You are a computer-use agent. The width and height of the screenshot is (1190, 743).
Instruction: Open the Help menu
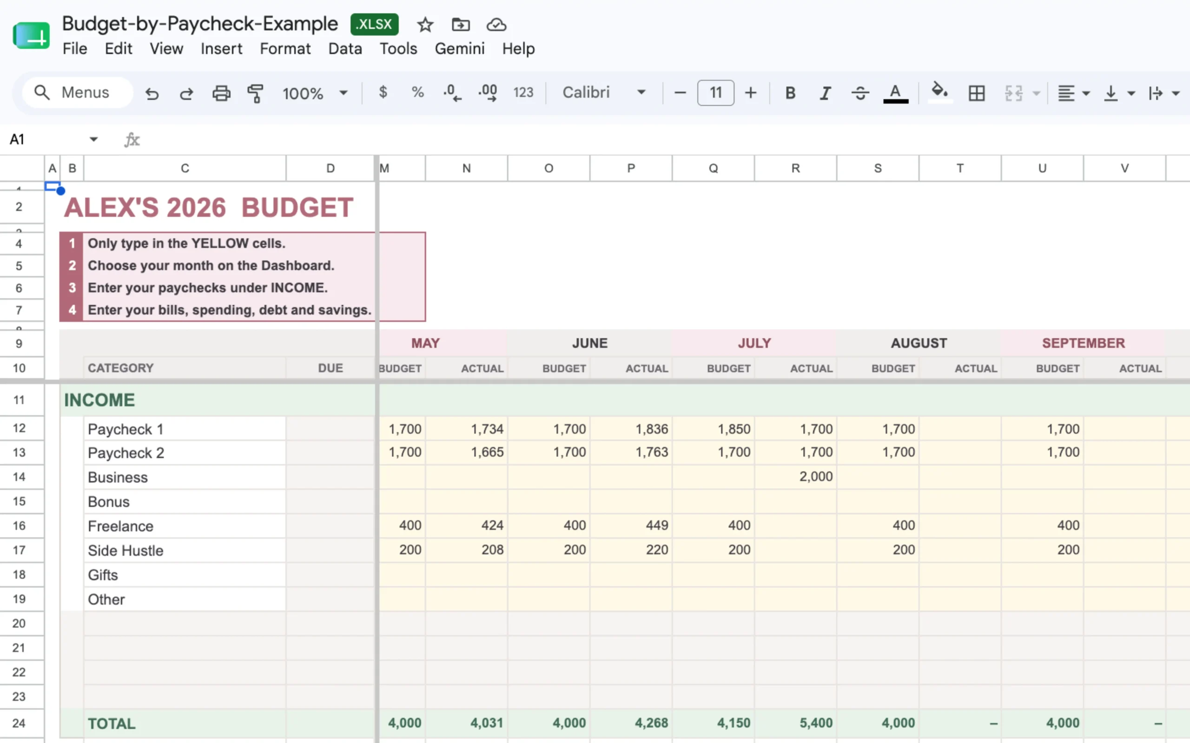click(518, 49)
